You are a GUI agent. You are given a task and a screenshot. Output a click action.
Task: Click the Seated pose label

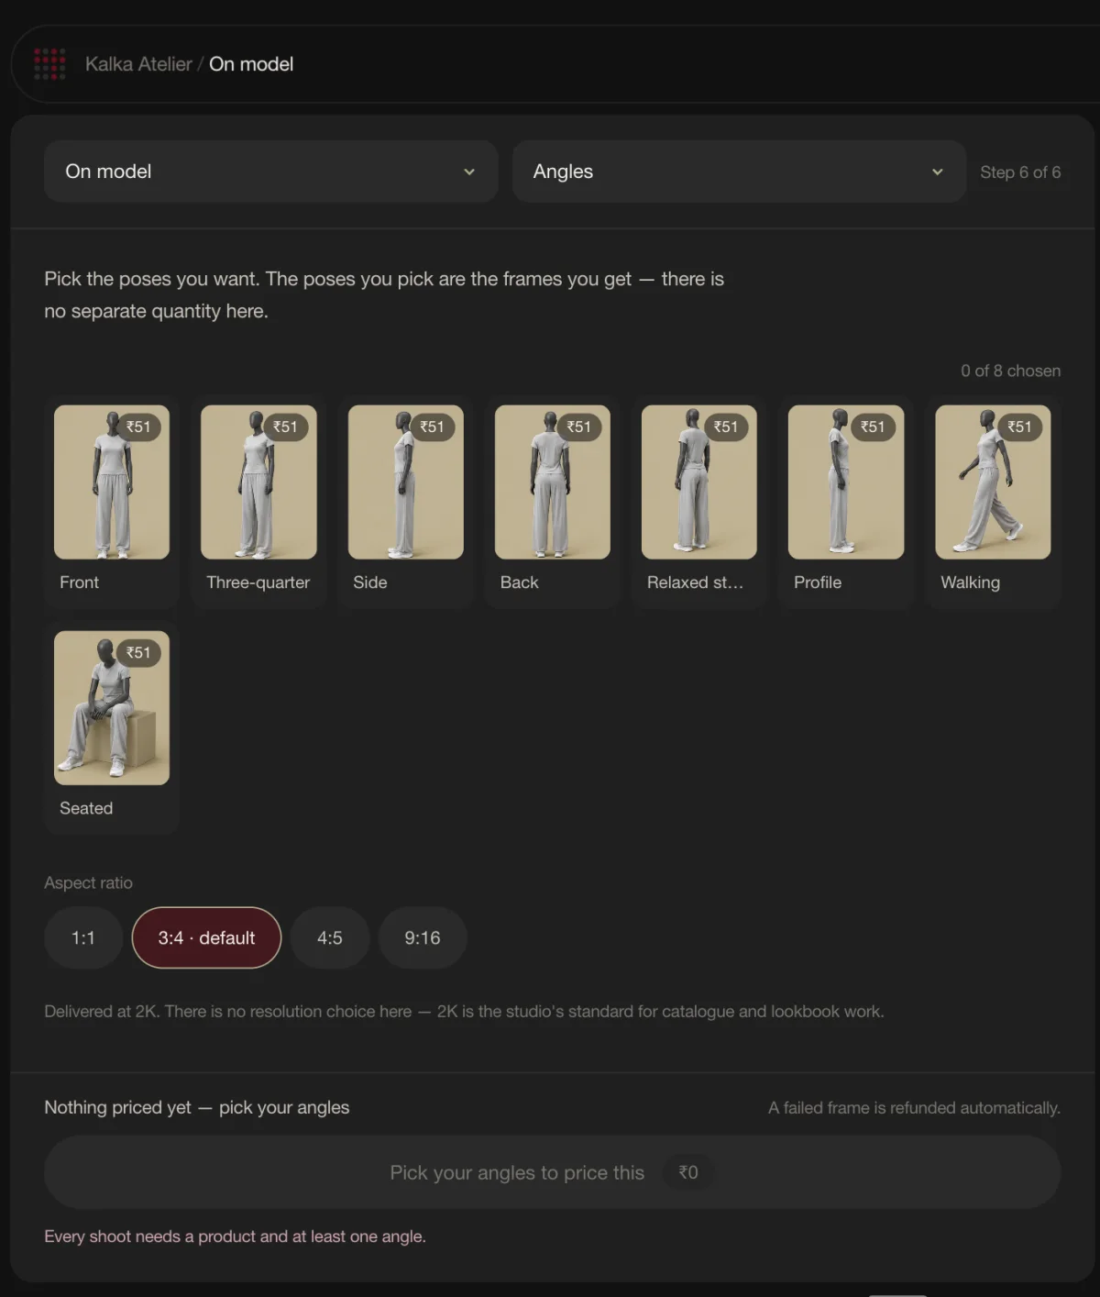click(x=86, y=808)
